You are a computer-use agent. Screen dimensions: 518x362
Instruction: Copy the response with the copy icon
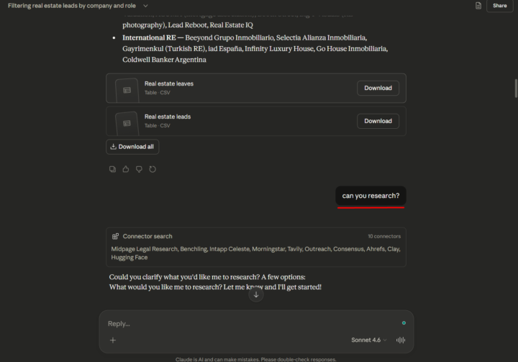[x=112, y=169]
